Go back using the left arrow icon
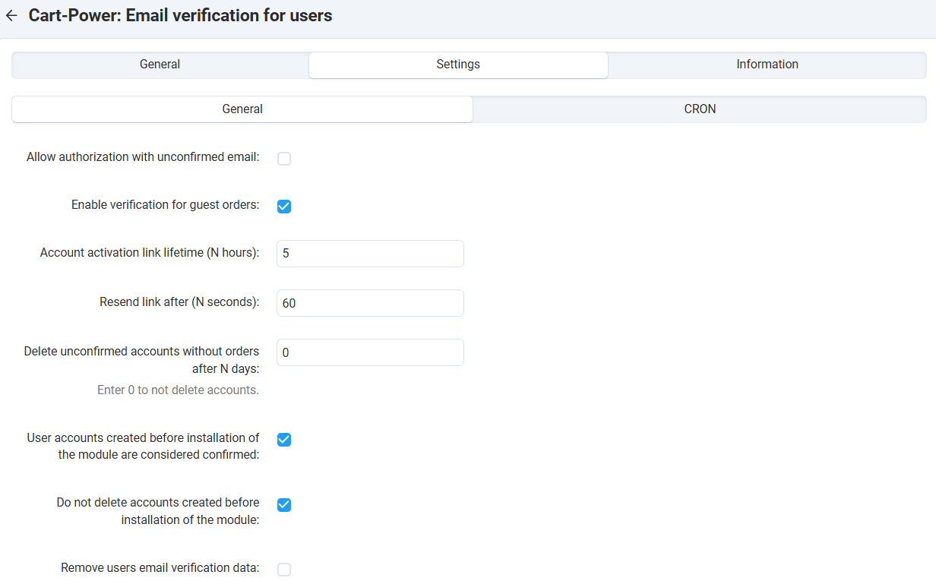Viewport: 936px width, 581px height. pos(11,15)
